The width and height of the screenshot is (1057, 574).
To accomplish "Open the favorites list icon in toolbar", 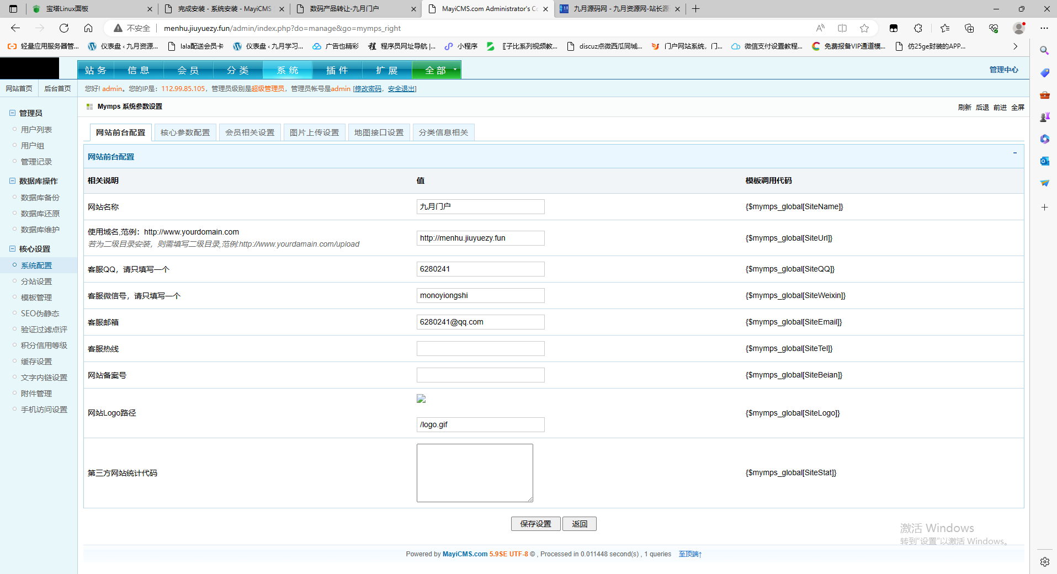I will (x=945, y=28).
